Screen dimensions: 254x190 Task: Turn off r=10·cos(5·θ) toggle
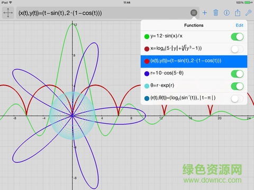pos(237,74)
